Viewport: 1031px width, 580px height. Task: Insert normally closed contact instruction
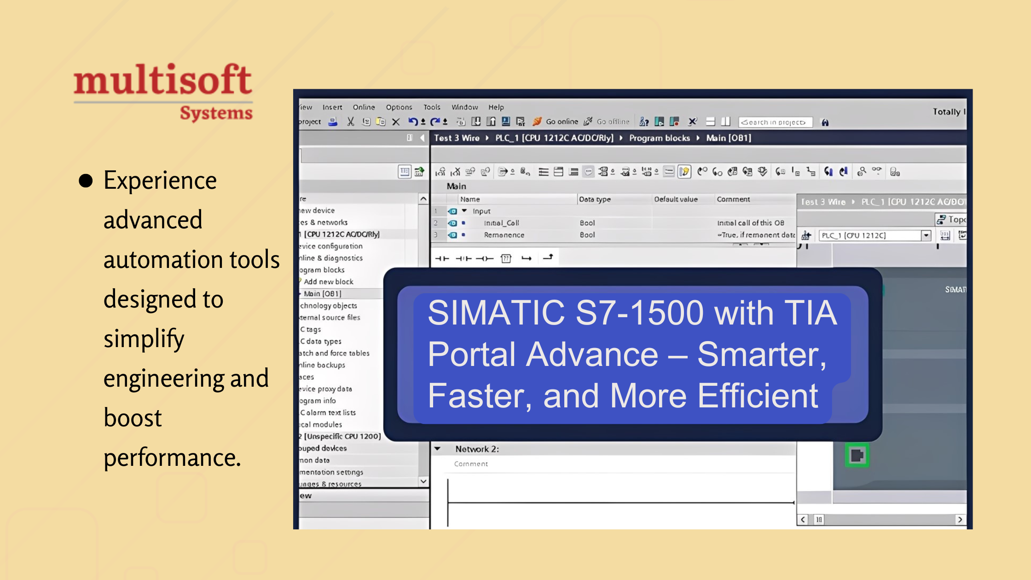463,259
